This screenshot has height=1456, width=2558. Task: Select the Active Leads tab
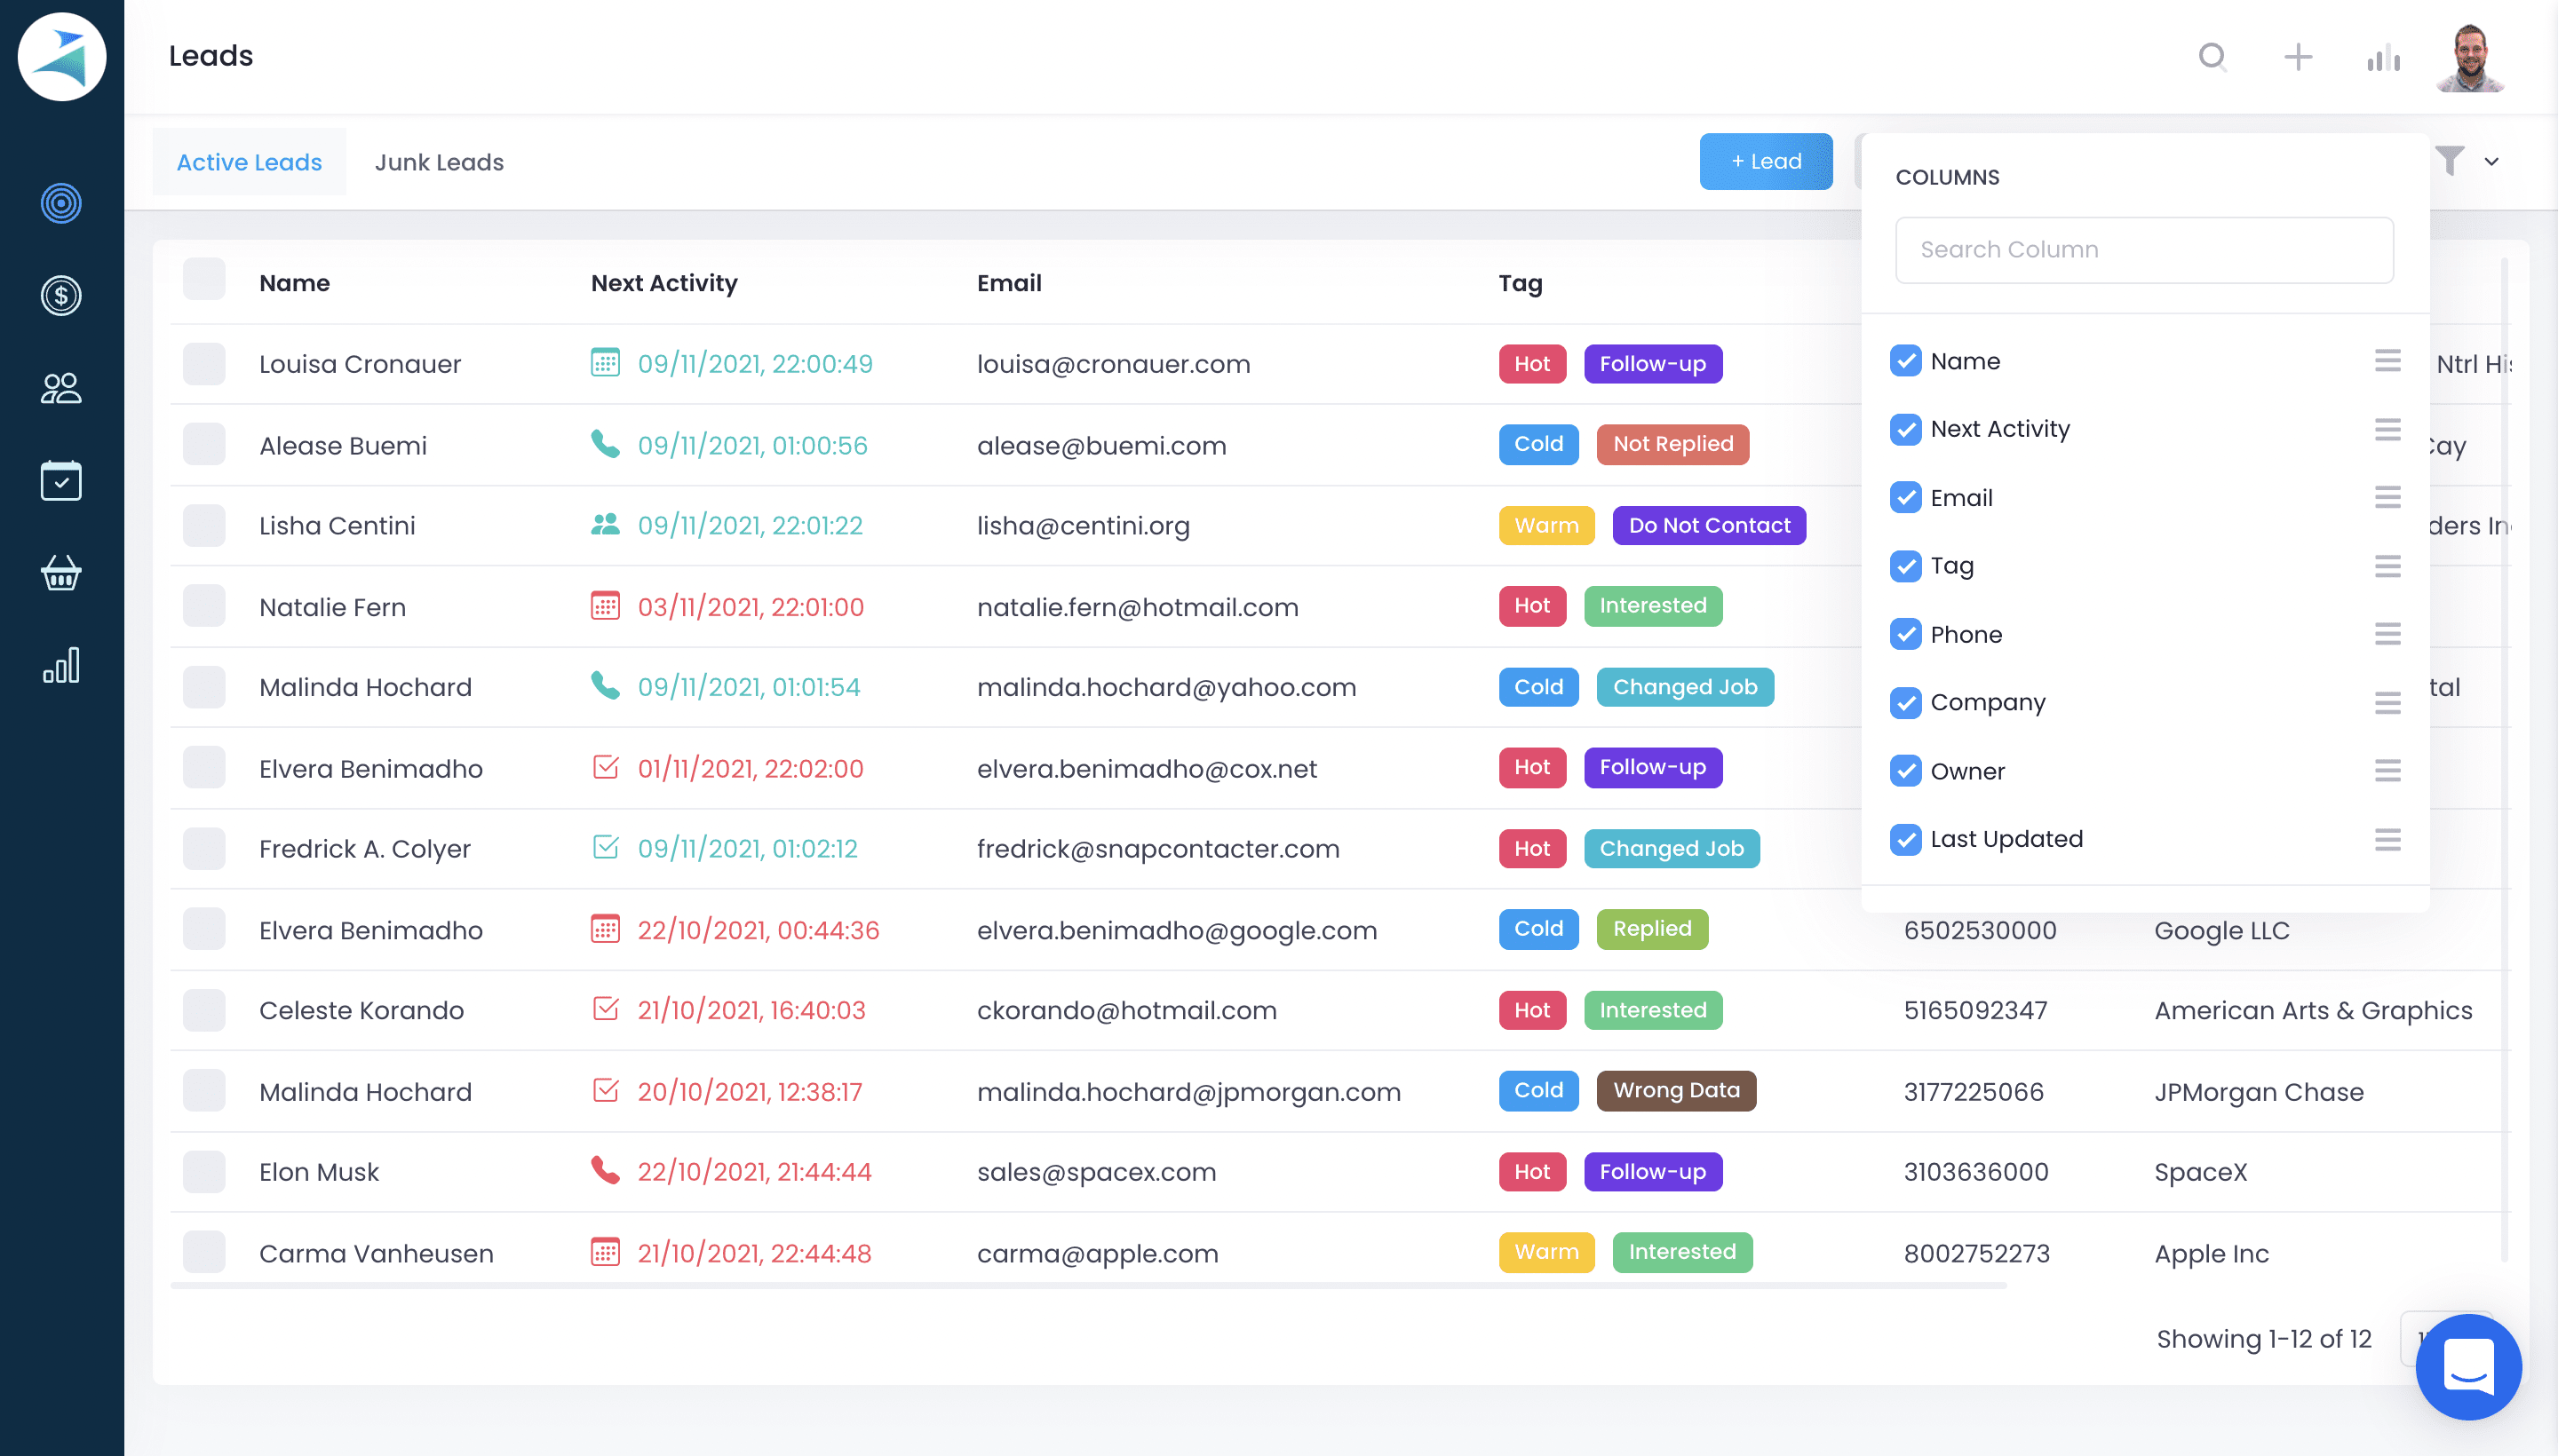[249, 162]
